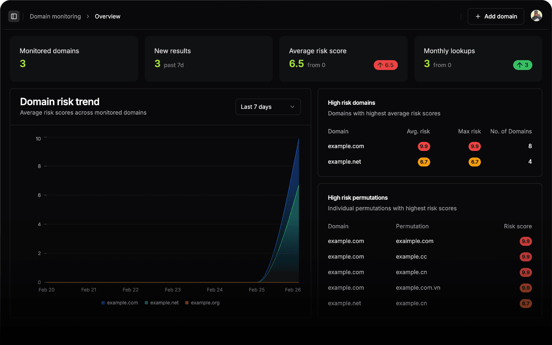The height and width of the screenshot is (345, 552).
Task: Sort by Risk score column header
Action: coord(518,226)
